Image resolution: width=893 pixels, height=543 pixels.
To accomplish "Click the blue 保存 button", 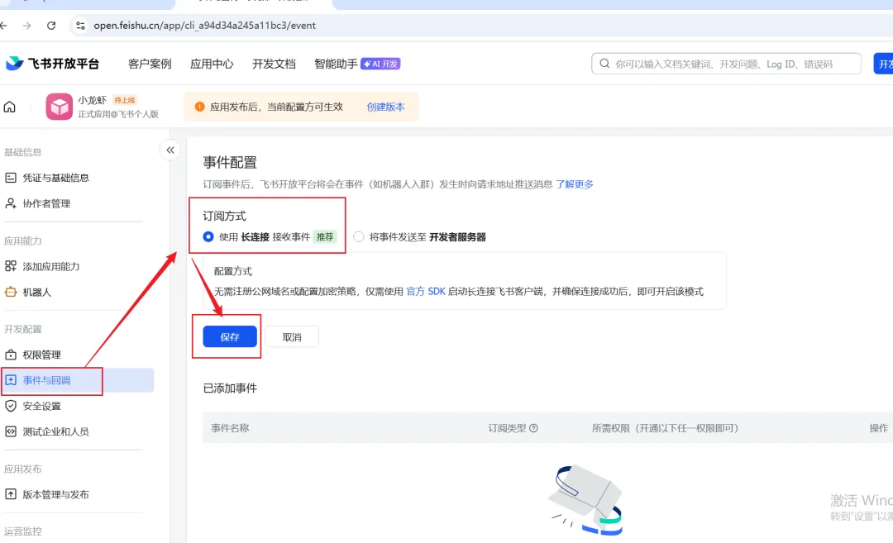I will click(x=230, y=337).
